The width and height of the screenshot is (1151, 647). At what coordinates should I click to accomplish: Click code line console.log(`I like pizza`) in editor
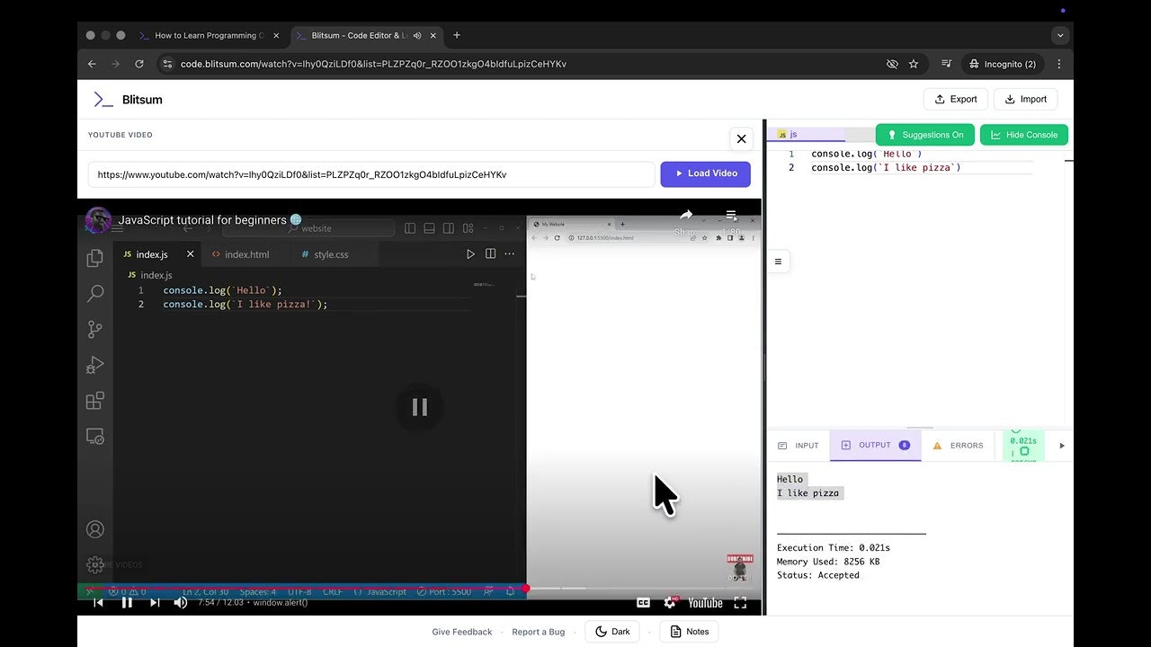point(886,168)
